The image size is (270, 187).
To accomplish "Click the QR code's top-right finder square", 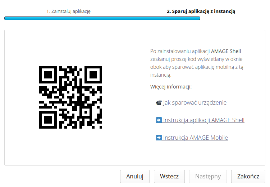I will coord(93,75).
